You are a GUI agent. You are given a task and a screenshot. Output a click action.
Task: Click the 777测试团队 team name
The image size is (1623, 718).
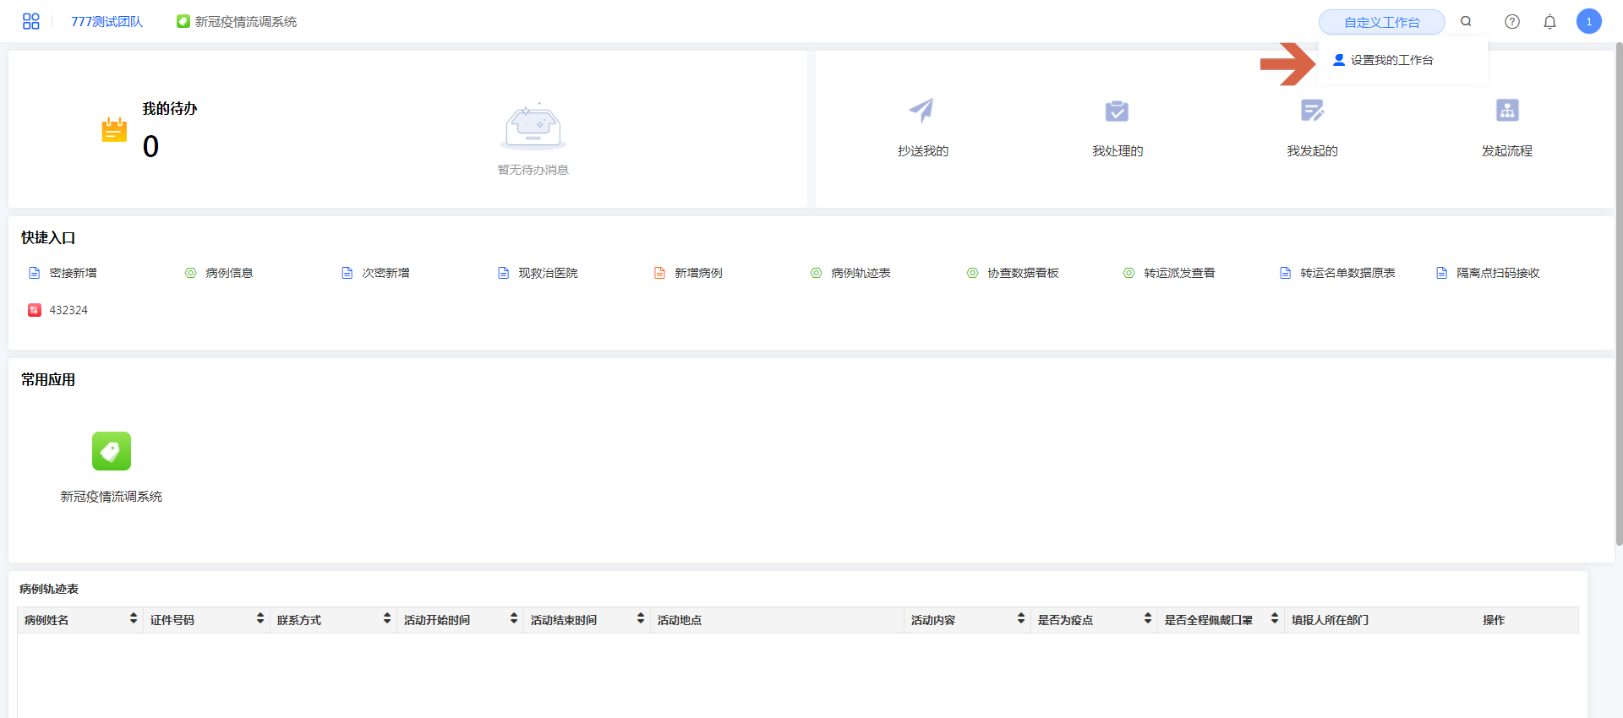coord(107,21)
